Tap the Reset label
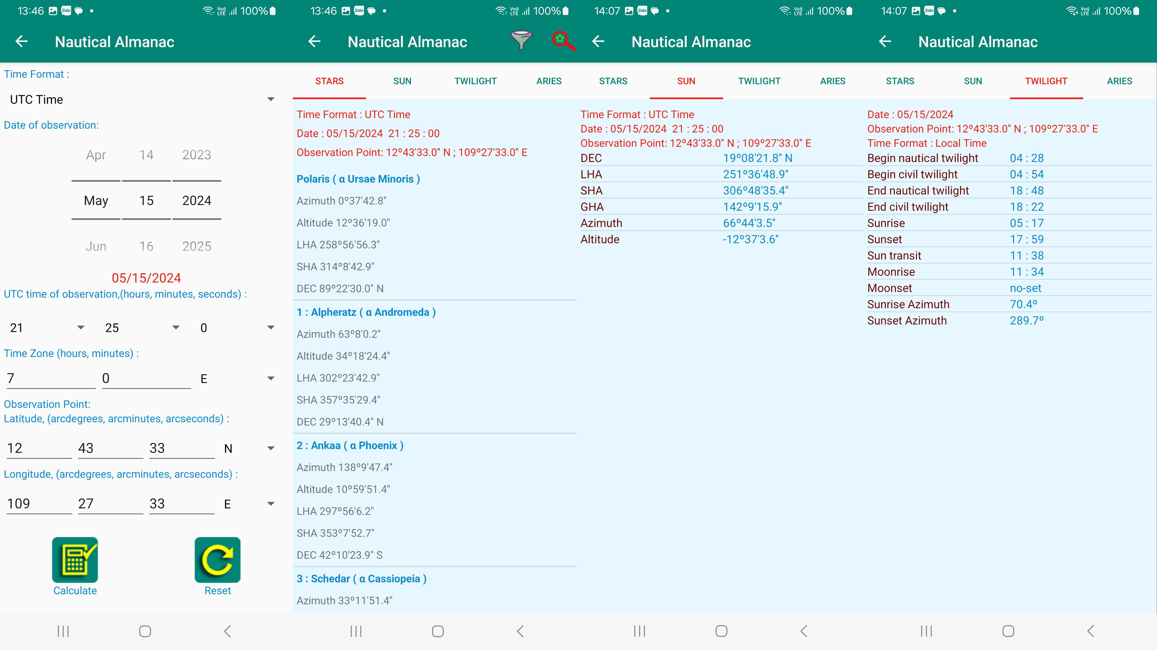 click(217, 590)
